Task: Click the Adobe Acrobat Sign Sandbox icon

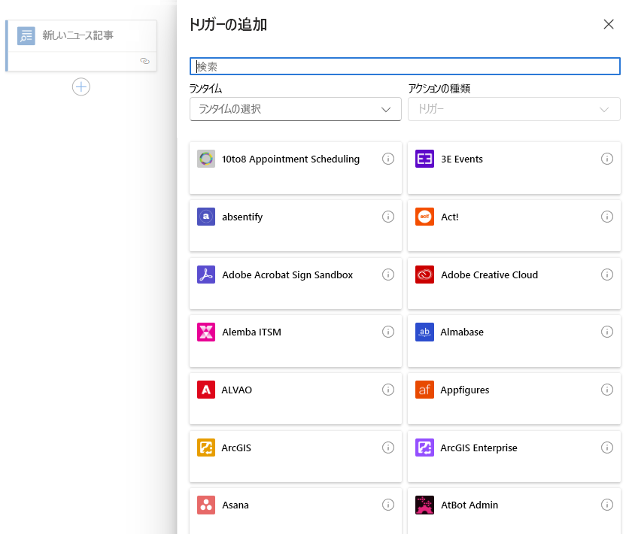Action: click(x=206, y=275)
